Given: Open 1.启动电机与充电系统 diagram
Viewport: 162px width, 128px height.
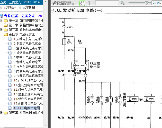Looking at the screenshot, I should (x=28, y=39).
